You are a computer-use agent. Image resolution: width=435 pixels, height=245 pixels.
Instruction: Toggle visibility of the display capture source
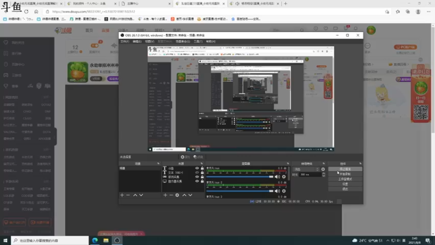point(197,181)
